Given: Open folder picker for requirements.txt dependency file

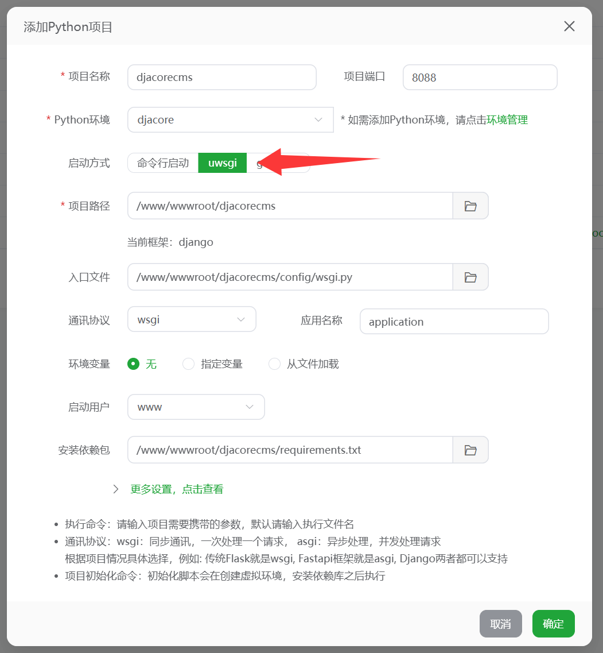Looking at the screenshot, I should click(470, 450).
